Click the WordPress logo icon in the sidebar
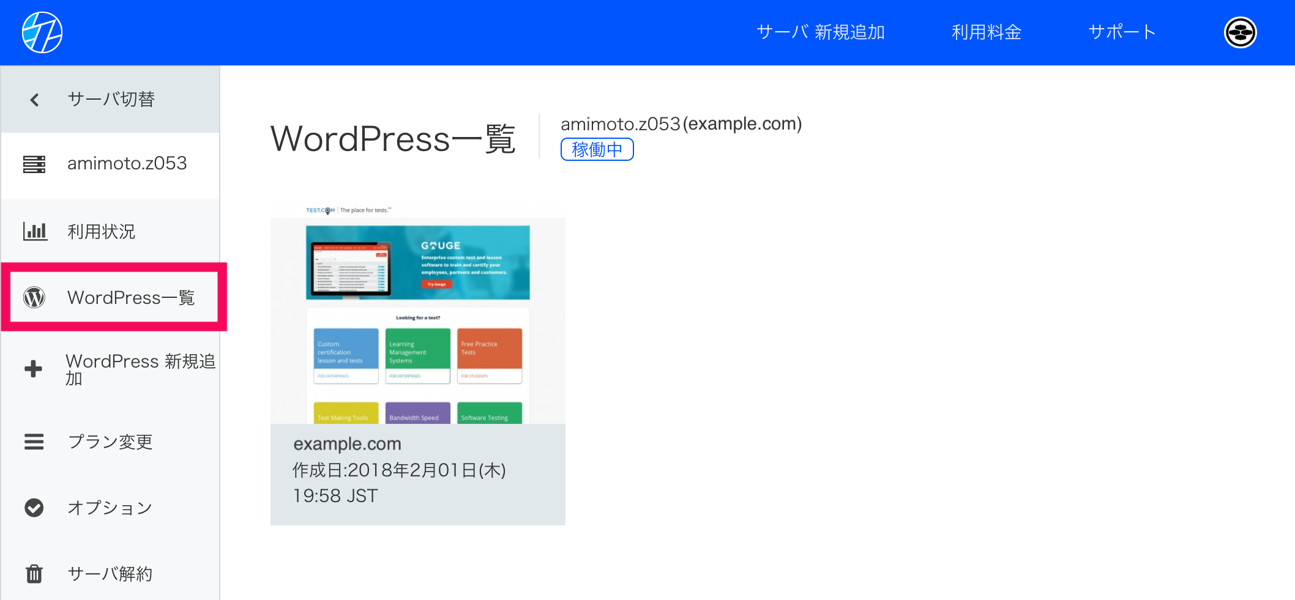This screenshot has height=600, width=1295. pyautogui.click(x=34, y=297)
